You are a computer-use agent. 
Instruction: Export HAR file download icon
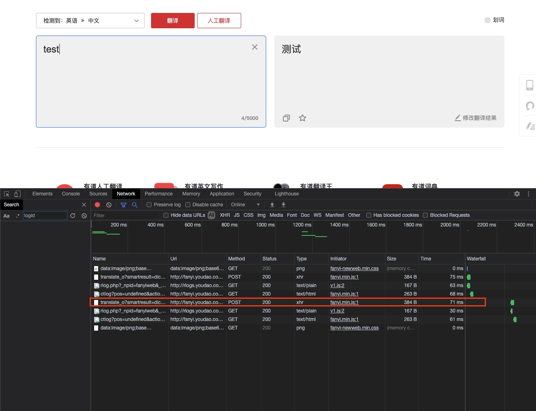[x=284, y=205]
